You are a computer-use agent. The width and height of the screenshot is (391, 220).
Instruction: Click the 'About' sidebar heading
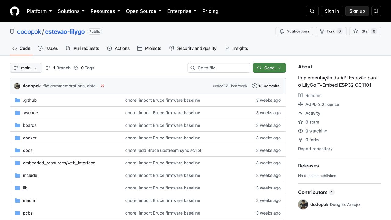coord(305,67)
